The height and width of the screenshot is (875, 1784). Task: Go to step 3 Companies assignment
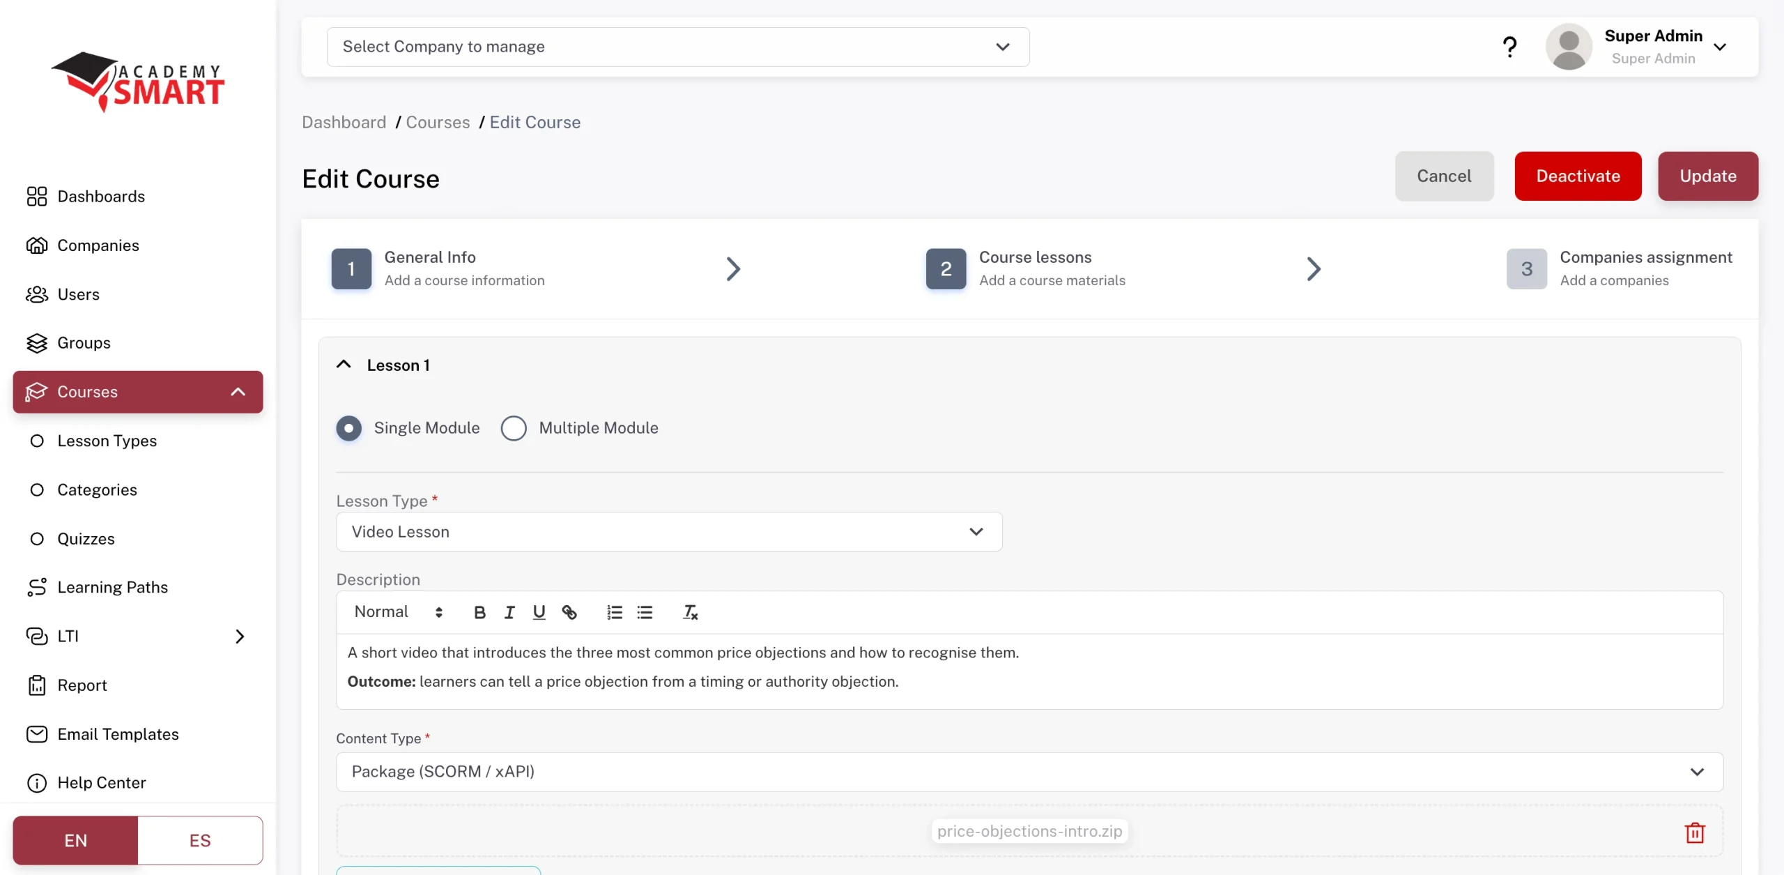tap(1619, 269)
